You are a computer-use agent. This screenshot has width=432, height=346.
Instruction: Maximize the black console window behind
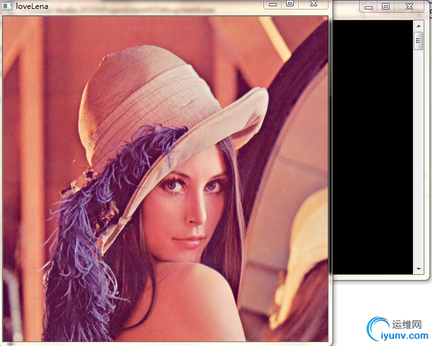tap(386, 6)
